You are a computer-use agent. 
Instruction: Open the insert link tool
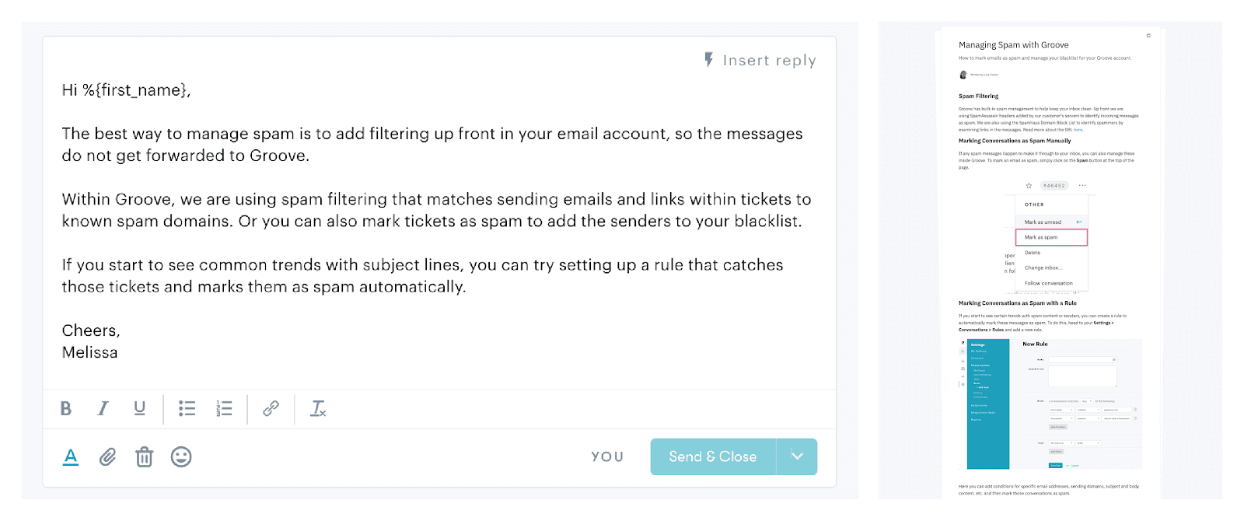point(271,409)
